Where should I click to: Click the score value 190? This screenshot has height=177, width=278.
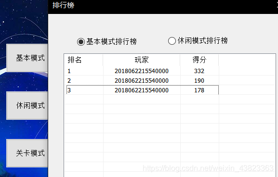[x=199, y=81]
